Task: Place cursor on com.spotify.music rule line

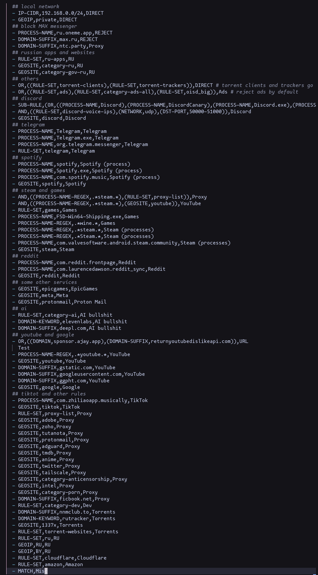Action: [89, 177]
